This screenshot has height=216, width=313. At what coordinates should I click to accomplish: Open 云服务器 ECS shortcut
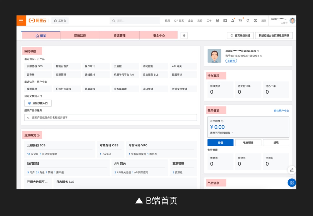[38, 66]
